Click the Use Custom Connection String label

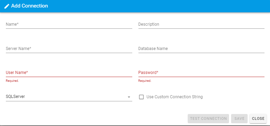[174, 97]
